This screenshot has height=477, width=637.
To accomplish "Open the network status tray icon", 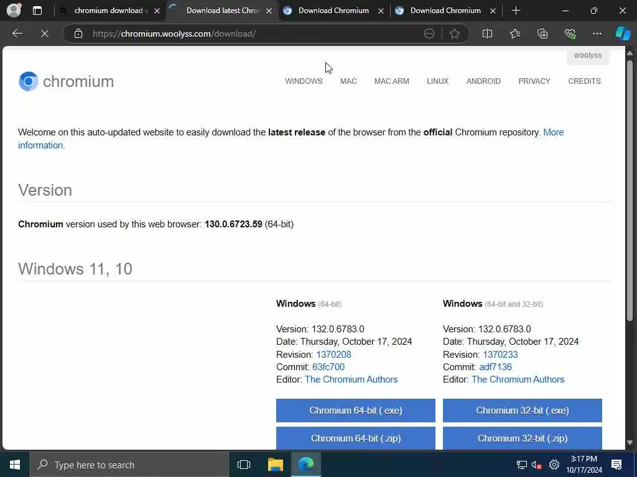I will (521, 465).
